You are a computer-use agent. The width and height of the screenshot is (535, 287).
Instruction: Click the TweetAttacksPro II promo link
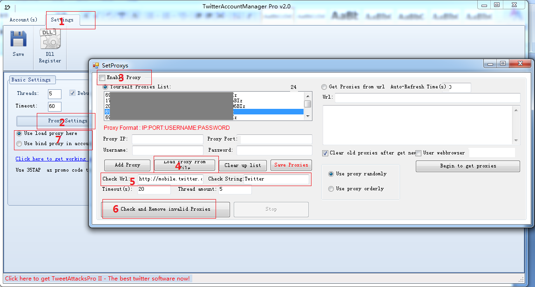(98, 279)
